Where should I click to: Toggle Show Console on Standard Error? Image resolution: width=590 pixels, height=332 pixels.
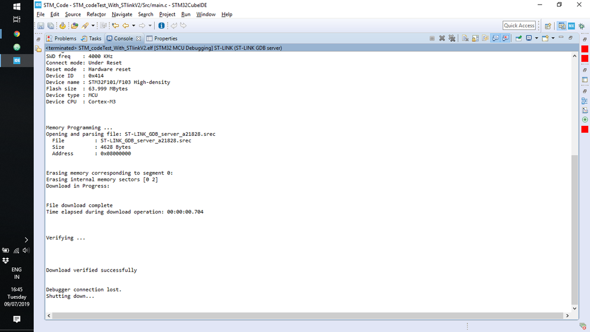(506, 38)
